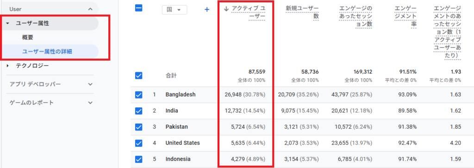Viewport: 474px width, 168px height.
Task: Uncheck the Indonesia row checkbox
Action: 139,159
